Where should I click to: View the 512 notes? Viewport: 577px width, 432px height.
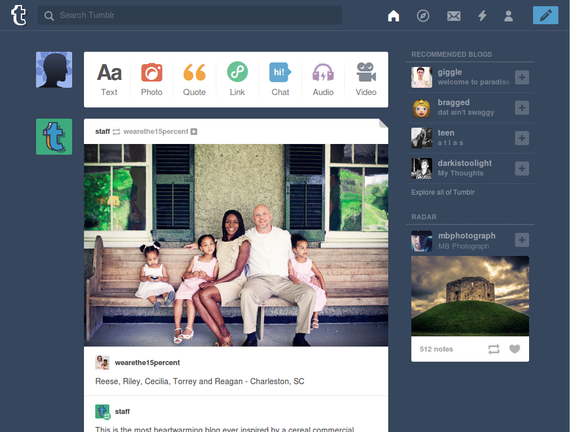tap(436, 349)
